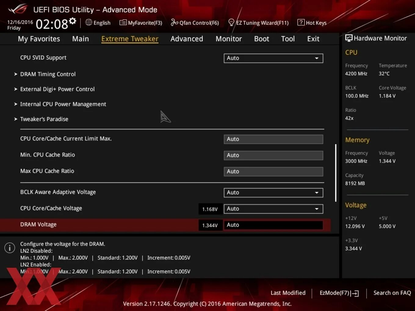The width and height of the screenshot is (415, 311).
Task: Click memory capacity 8192 MB value
Action: pos(355,183)
